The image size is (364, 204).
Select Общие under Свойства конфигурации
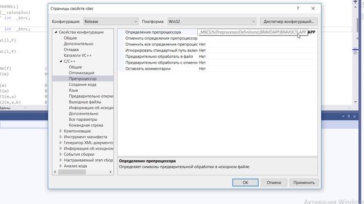click(x=71, y=38)
